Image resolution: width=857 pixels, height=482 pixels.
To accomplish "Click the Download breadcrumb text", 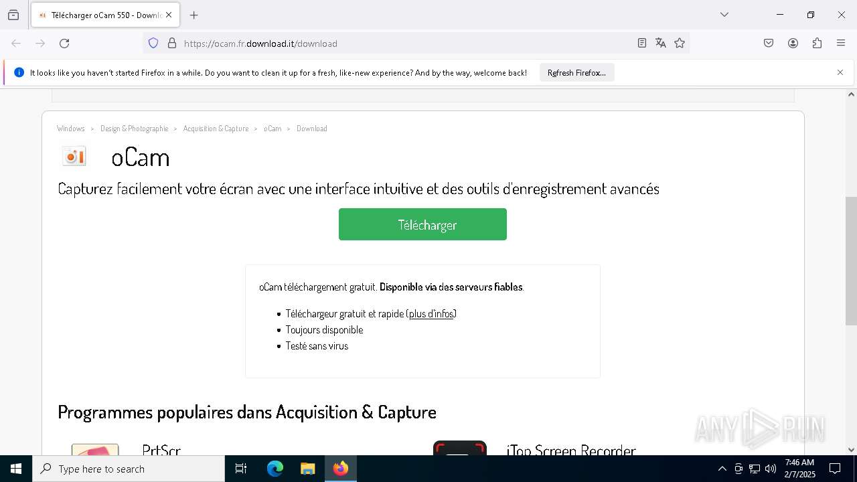I will (x=312, y=129).
